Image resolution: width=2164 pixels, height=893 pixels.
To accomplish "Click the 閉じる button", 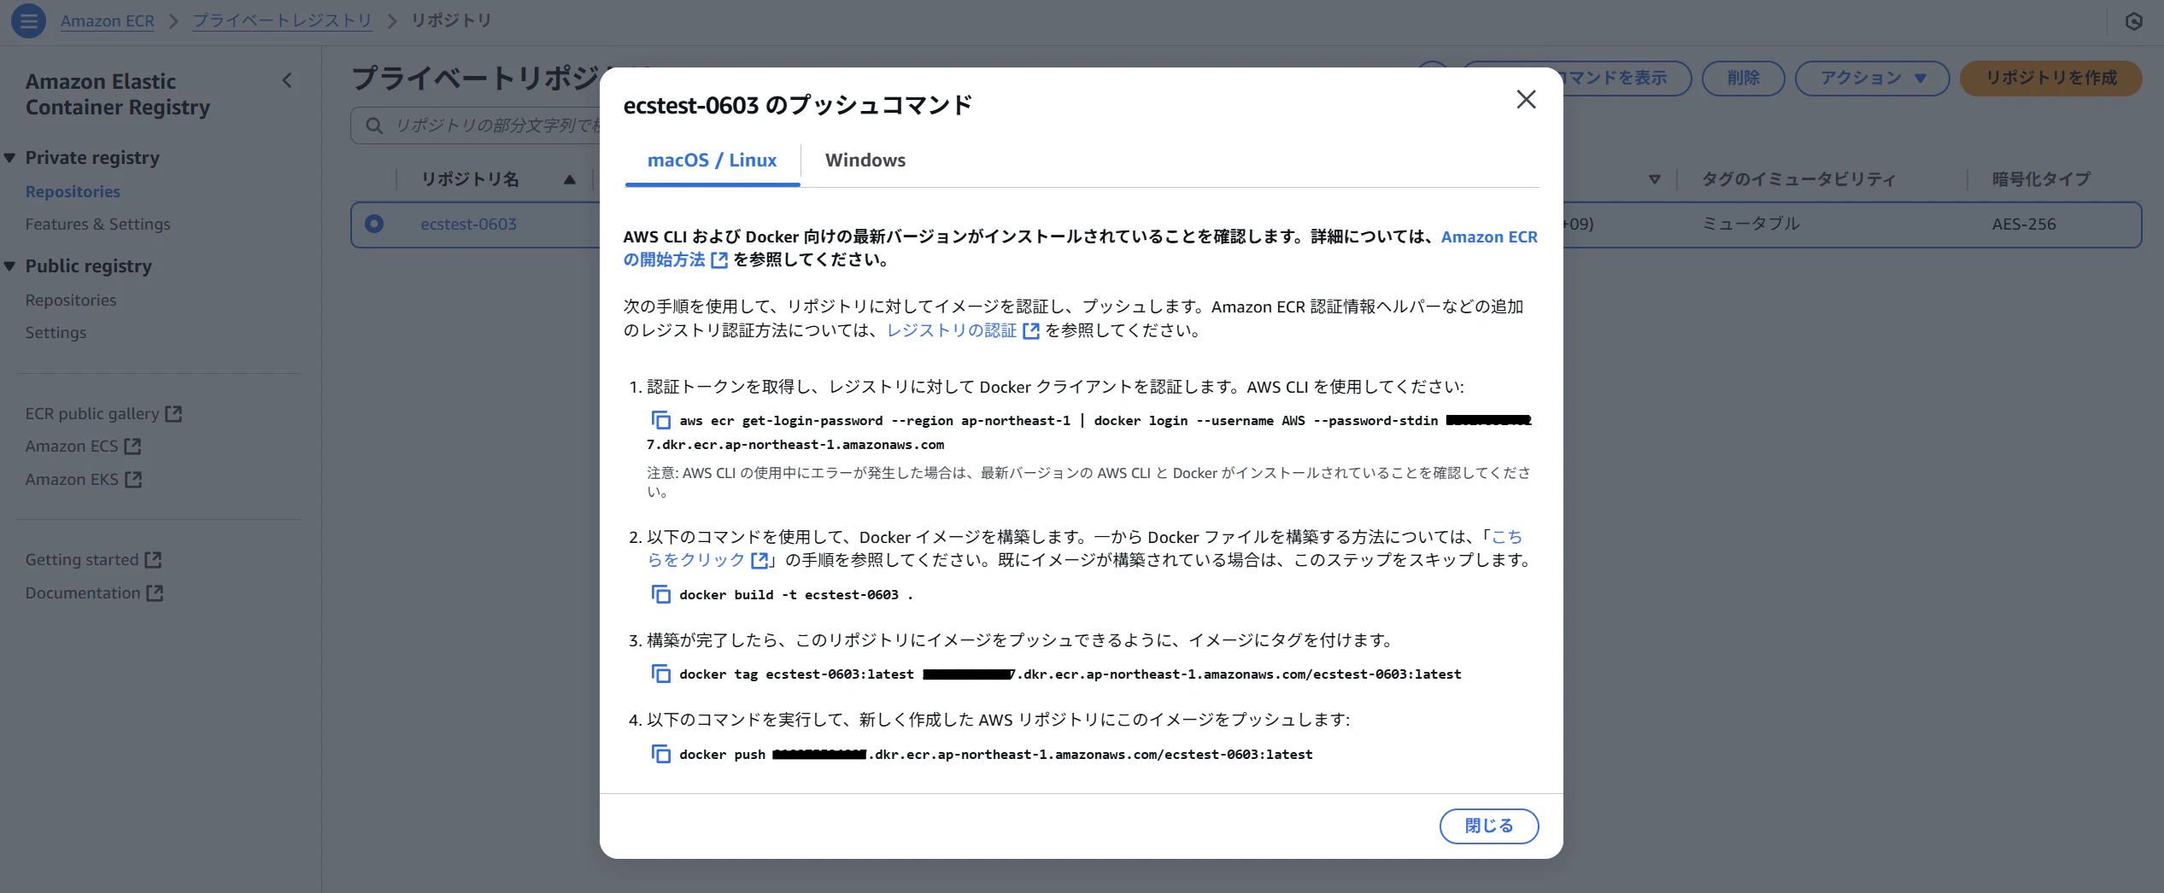I will coord(1489,826).
